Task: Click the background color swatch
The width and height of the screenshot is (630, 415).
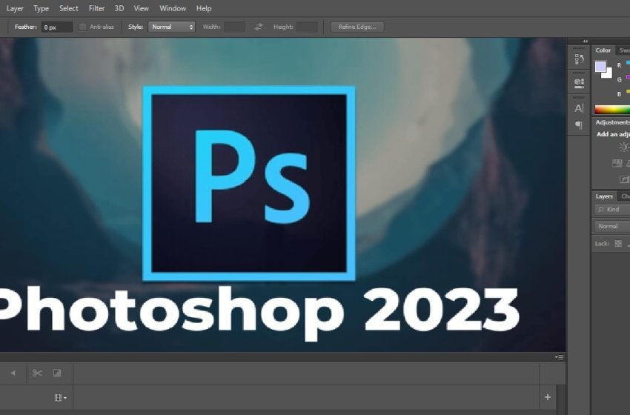Action: tap(608, 74)
